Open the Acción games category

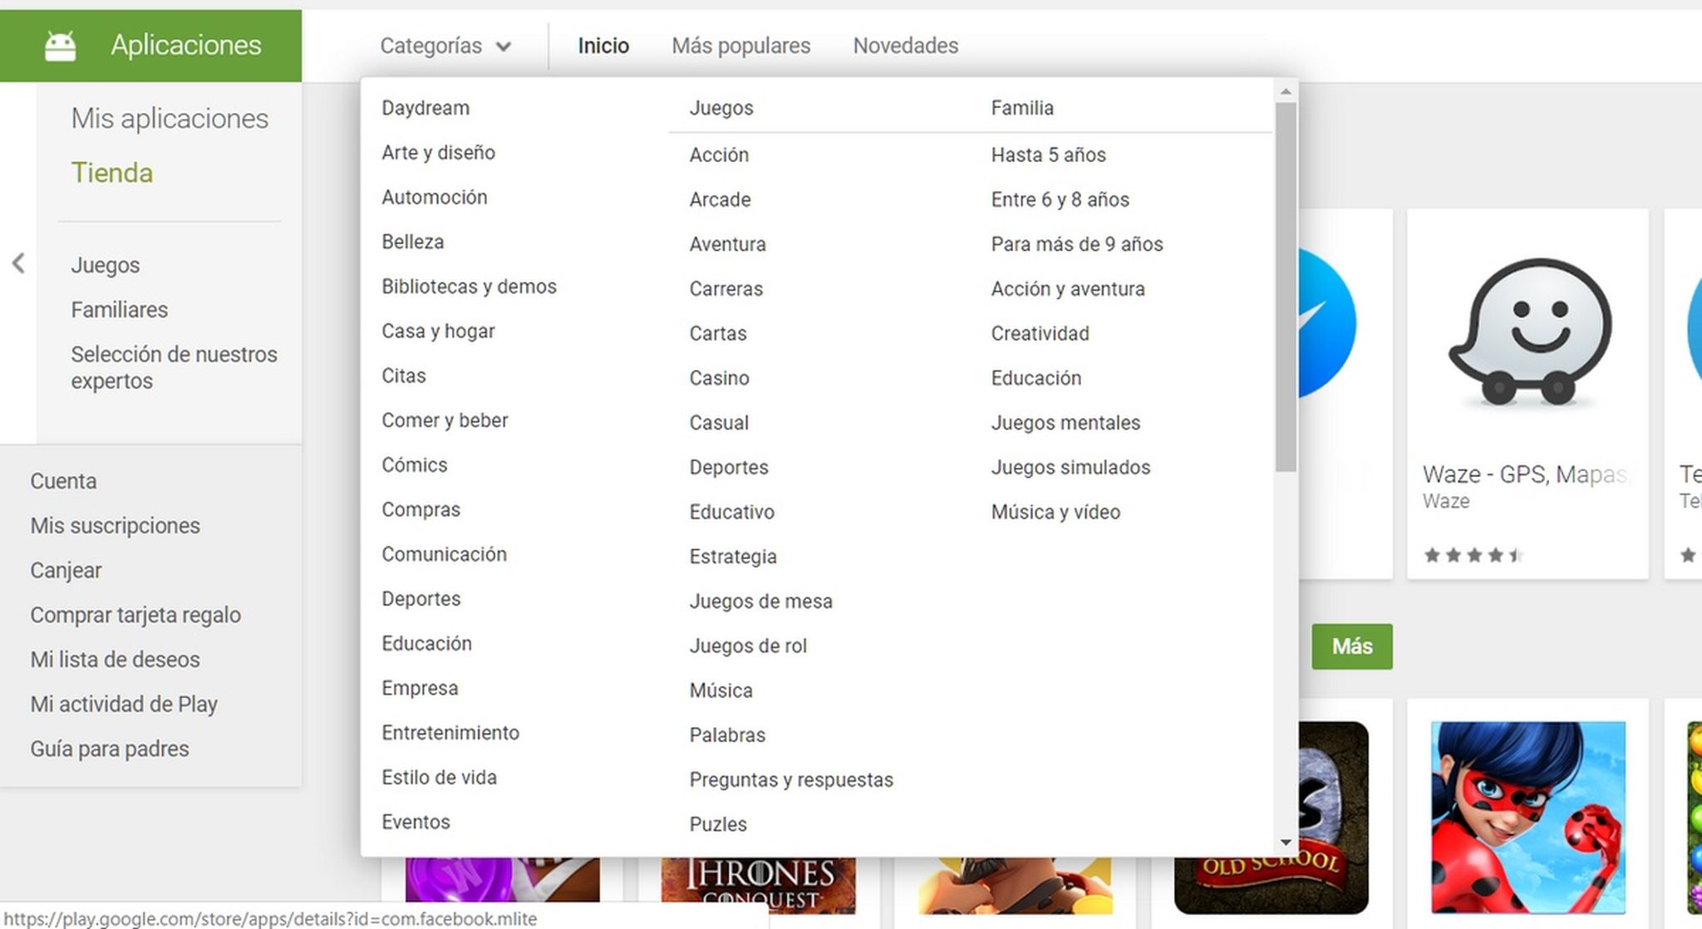pos(719,155)
